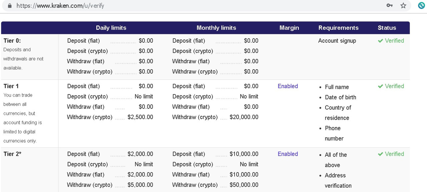
Task: Click the Tier 2 green Verified checkmark
Action: point(380,154)
